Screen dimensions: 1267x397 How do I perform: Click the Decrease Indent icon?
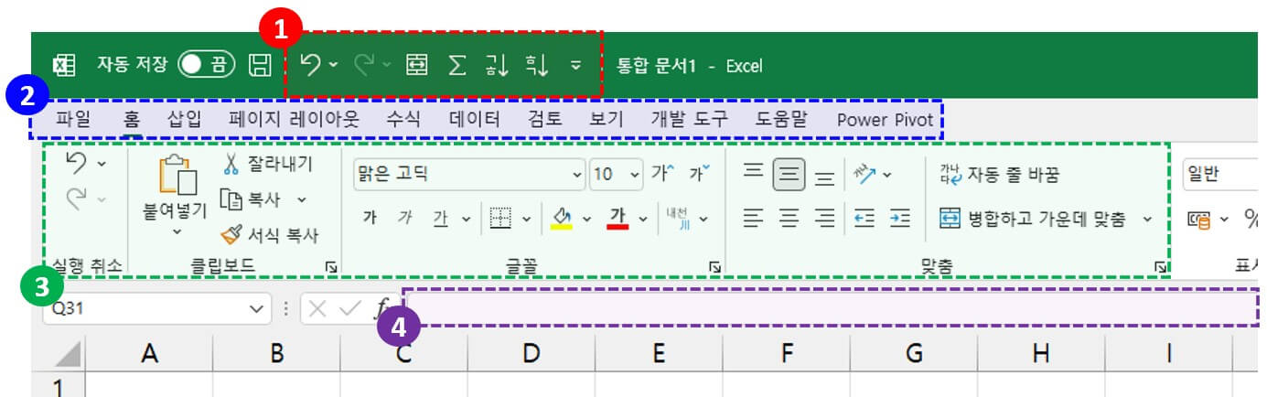[864, 219]
